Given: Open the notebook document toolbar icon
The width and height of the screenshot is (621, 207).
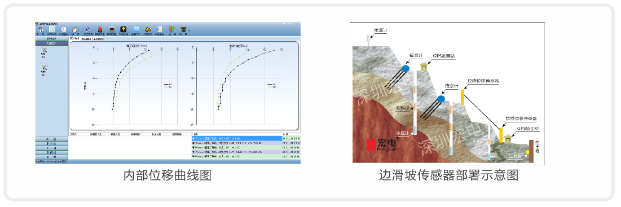Looking at the screenshot, I should (160, 29).
